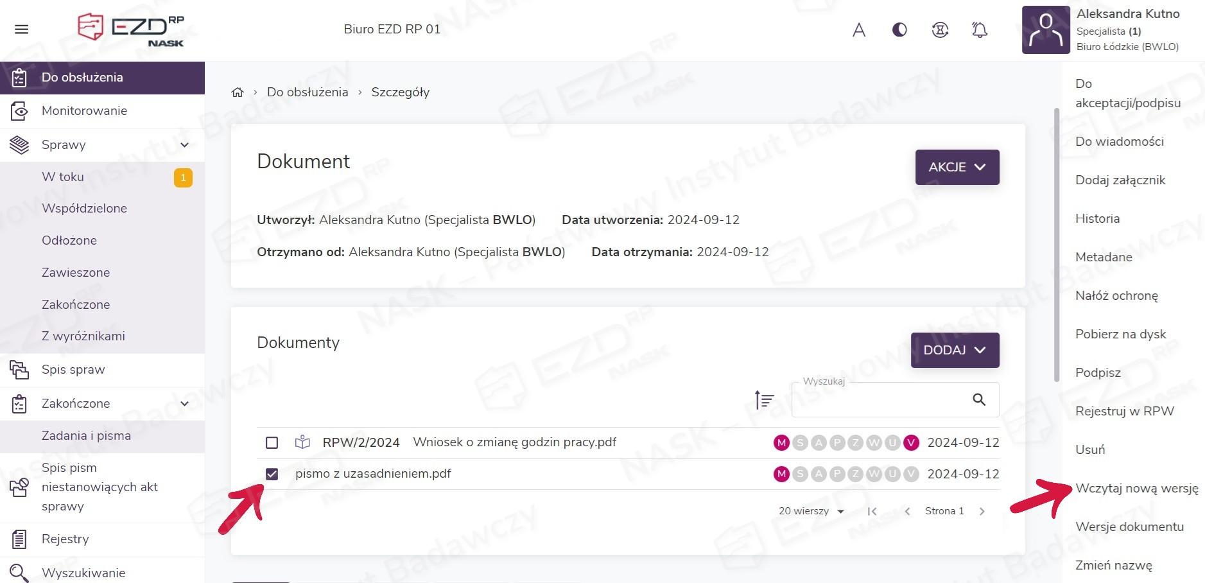The image size is (1205, 583).
Task: Open the AKCJE dropdown
Action: pos(957,167)
